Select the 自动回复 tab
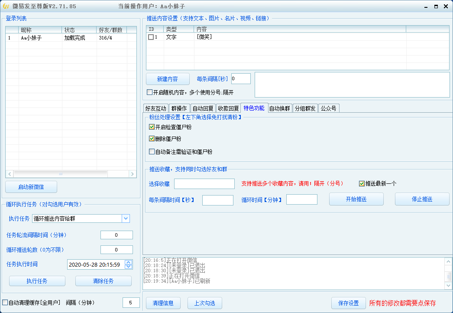This screenshot has height=313, width=453. click(203, 108)
